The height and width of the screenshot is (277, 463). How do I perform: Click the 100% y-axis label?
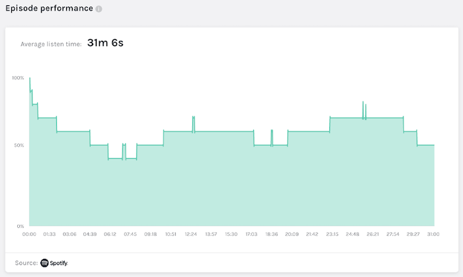click(18, 78)
